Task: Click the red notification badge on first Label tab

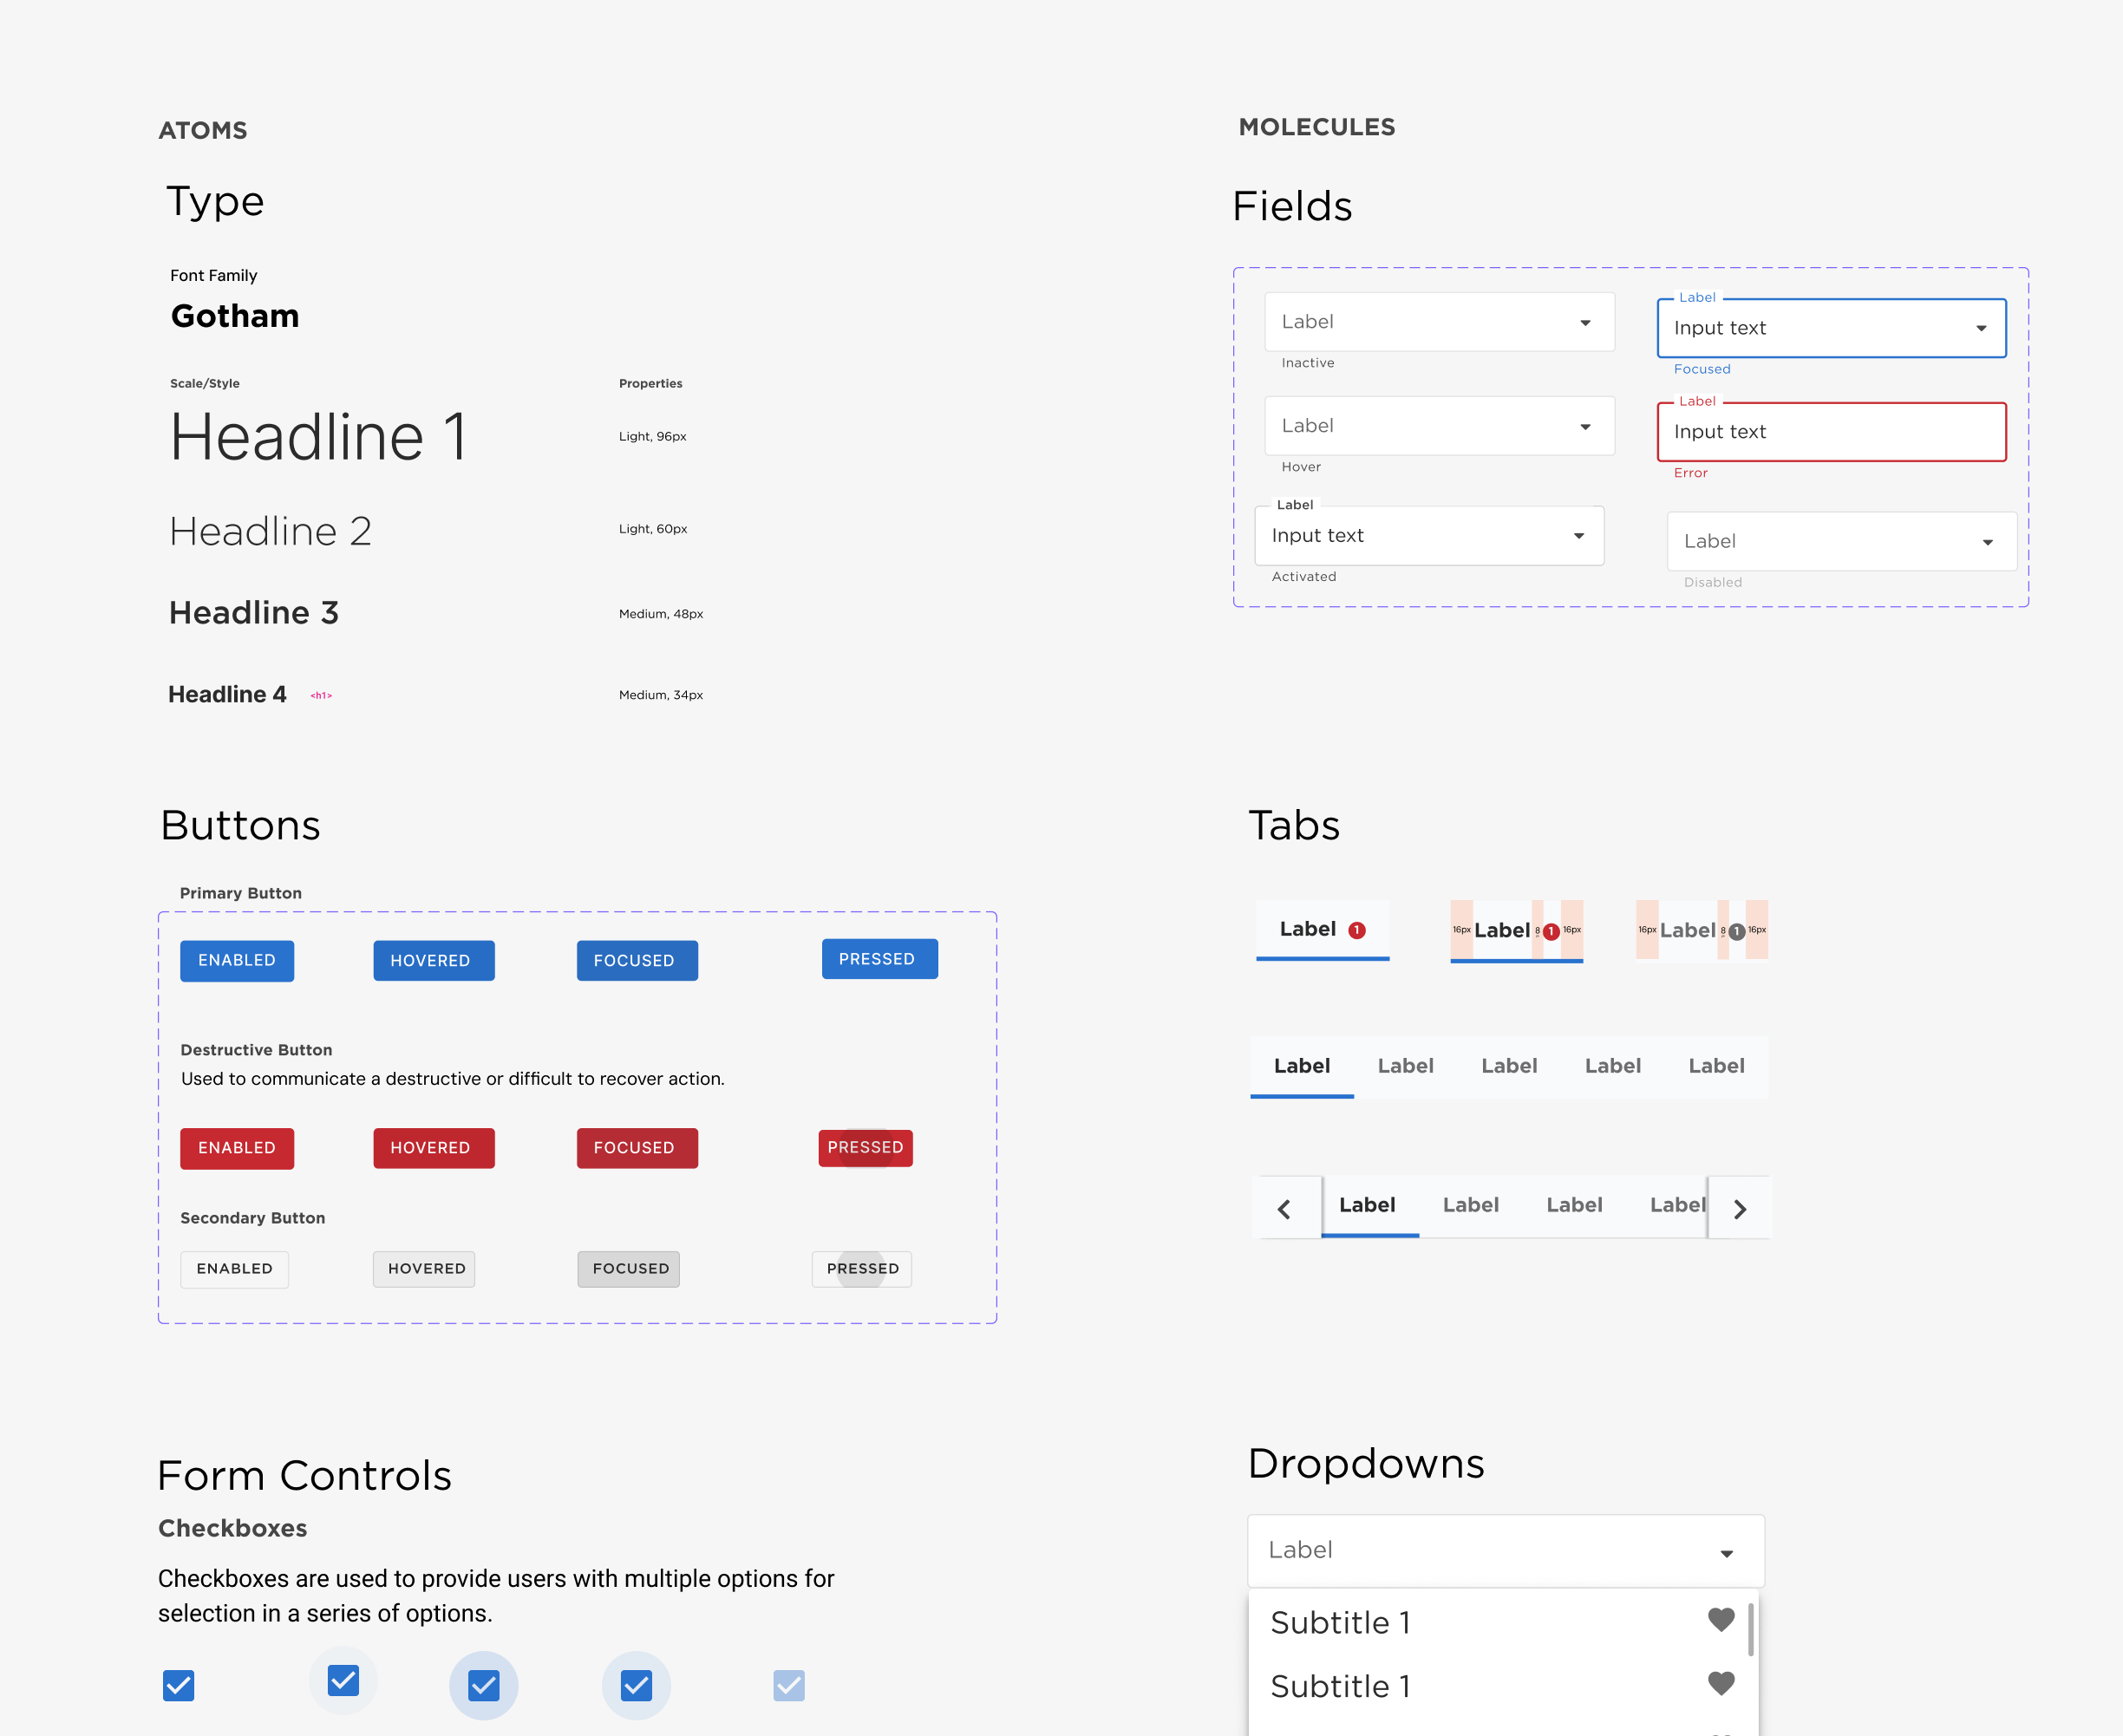Action: click(x=1356, y=930)
